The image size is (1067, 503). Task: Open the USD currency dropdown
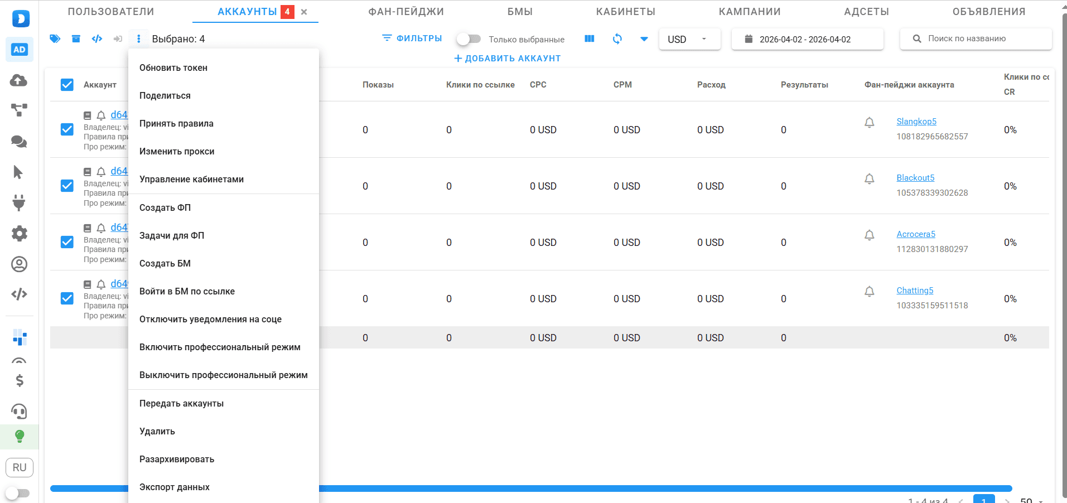point(689,39)
